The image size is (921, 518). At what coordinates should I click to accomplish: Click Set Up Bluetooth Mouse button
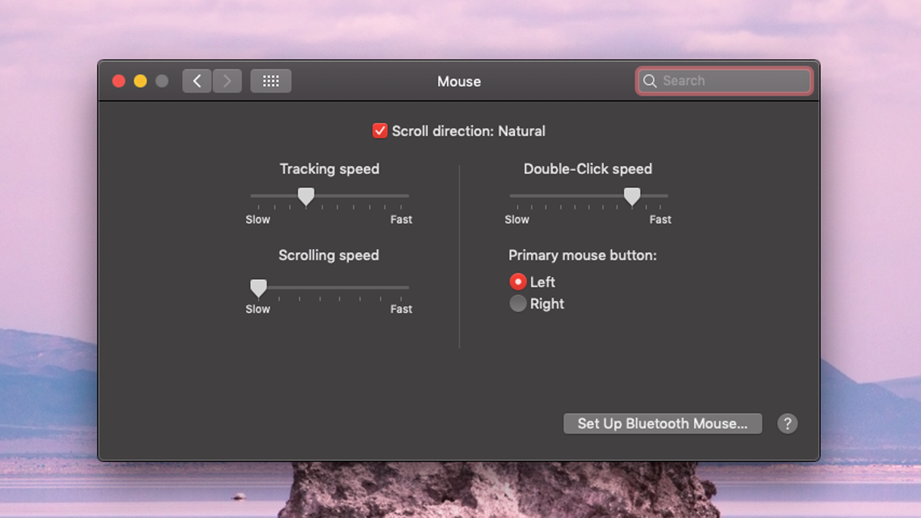(x=662, y=424)
